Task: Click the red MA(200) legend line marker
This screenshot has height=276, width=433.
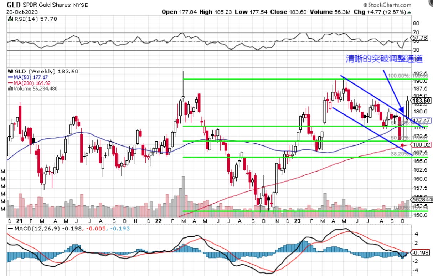Action: (10, 83)
